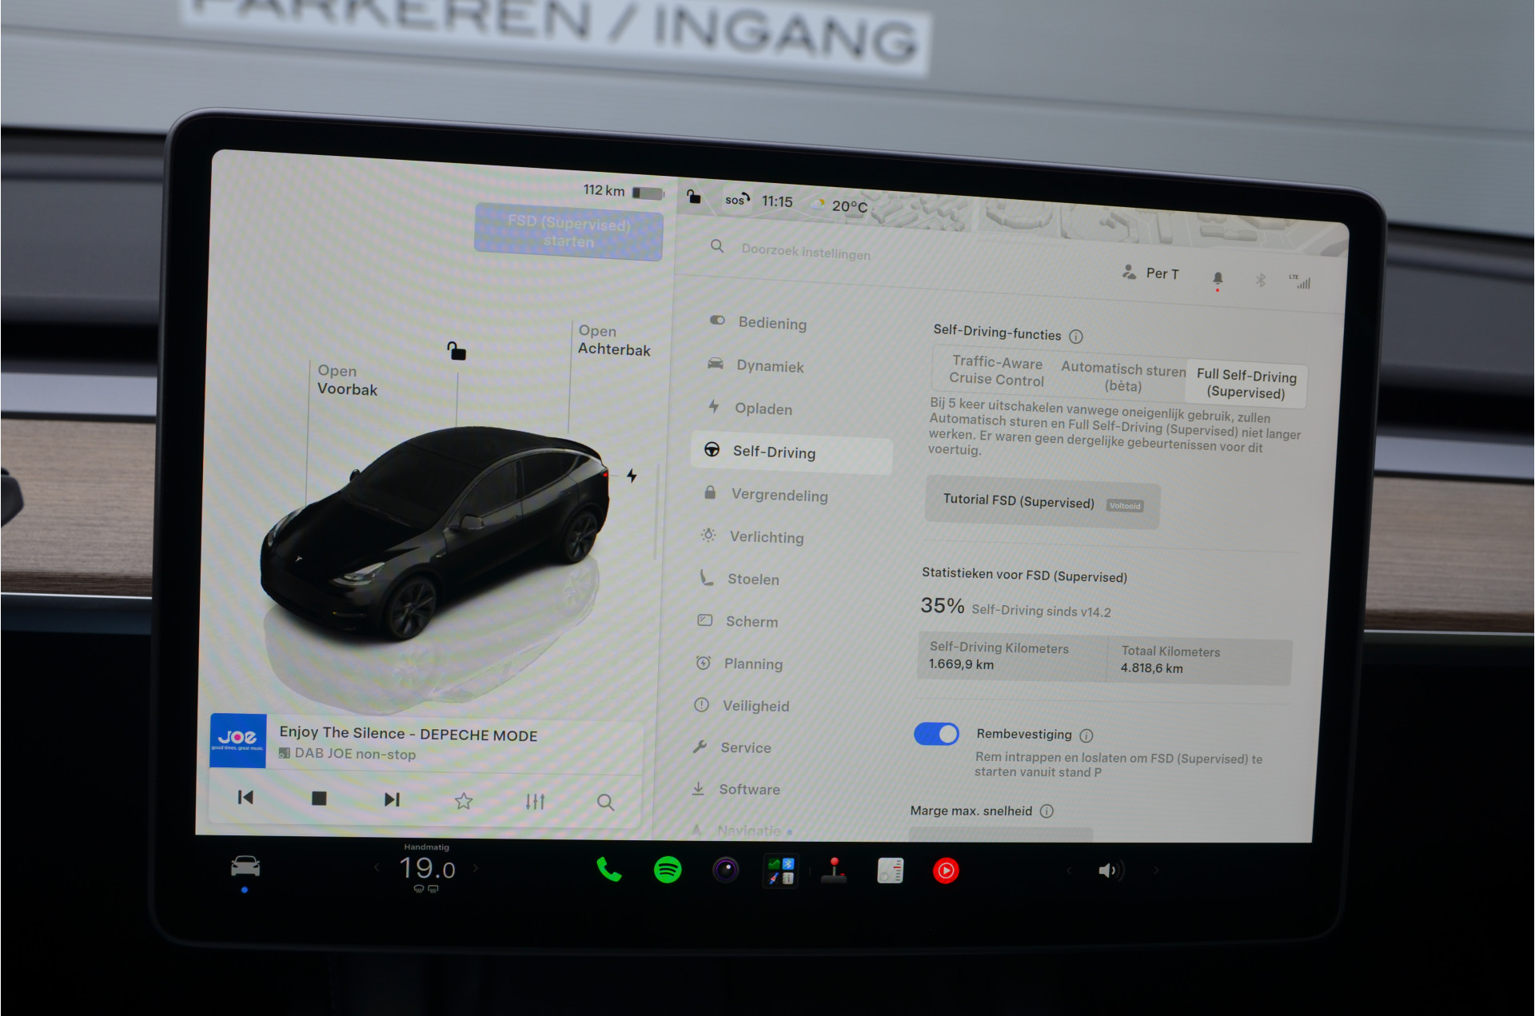
Task: Tap FSD (Supervised) starten button
Action: click(x=568, y=232)
